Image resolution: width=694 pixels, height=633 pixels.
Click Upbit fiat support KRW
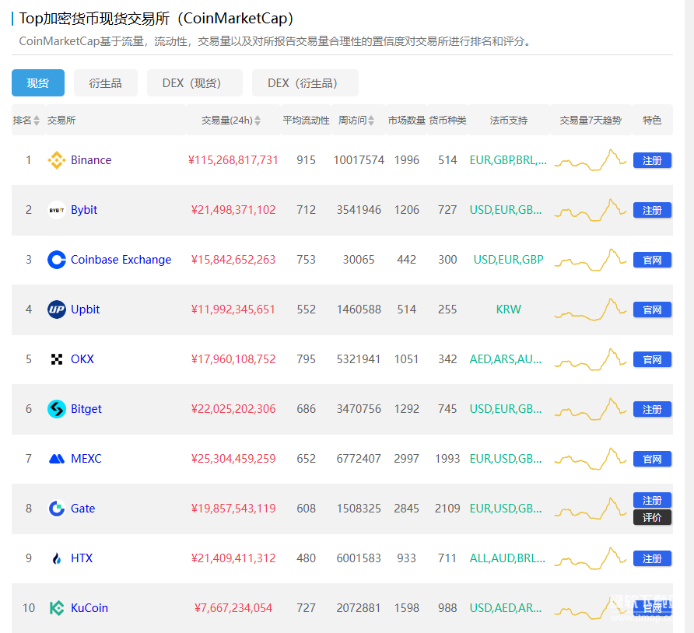pyautogui.click(x=509, y=310)
